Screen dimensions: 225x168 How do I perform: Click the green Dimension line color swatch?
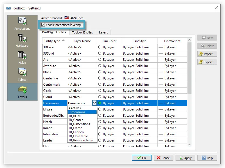click(100, 103)
